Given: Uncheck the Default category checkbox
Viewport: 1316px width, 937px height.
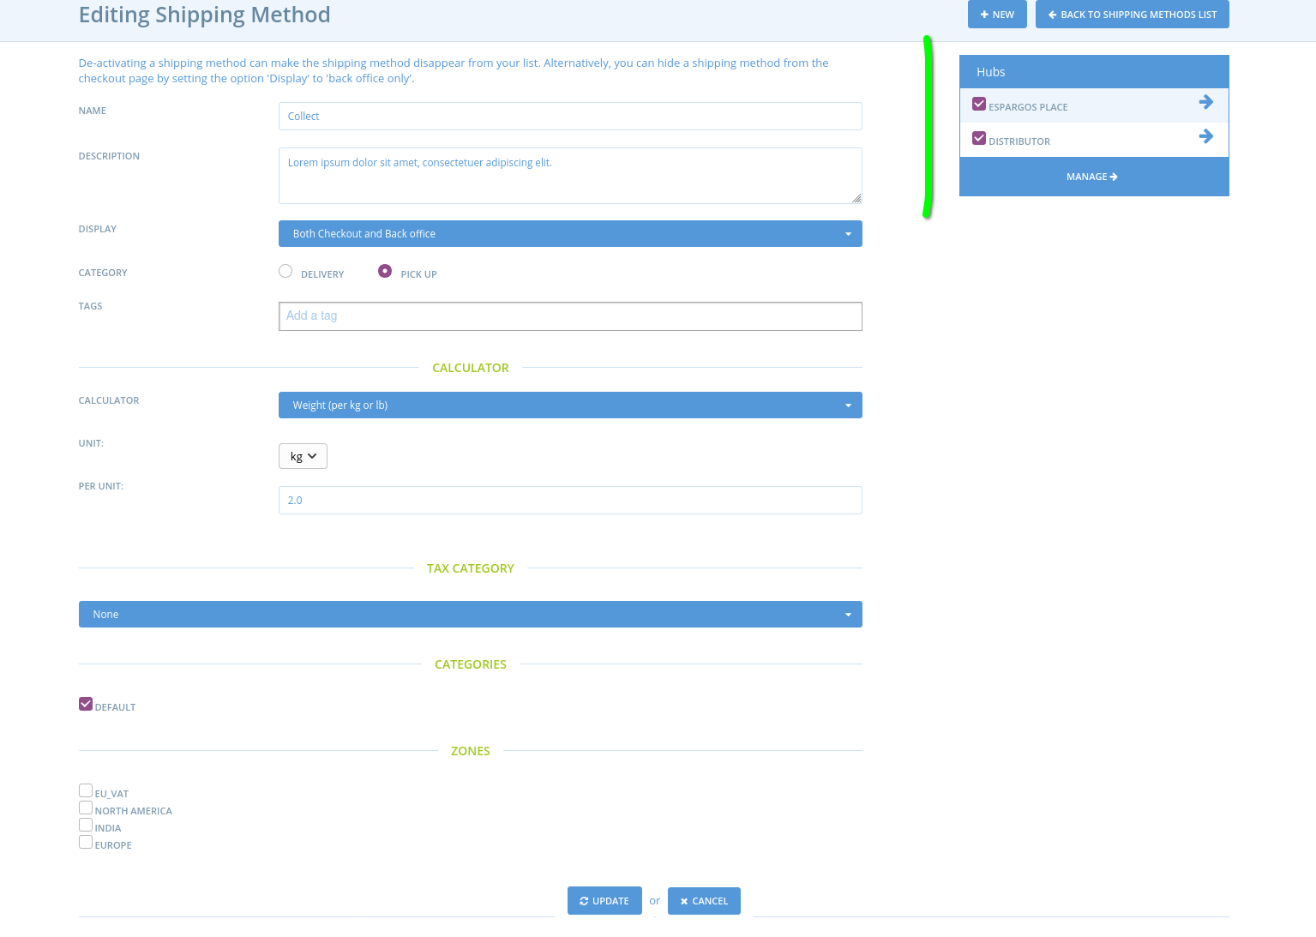Looking at the screenshot, I should click(x=86, y=704).
